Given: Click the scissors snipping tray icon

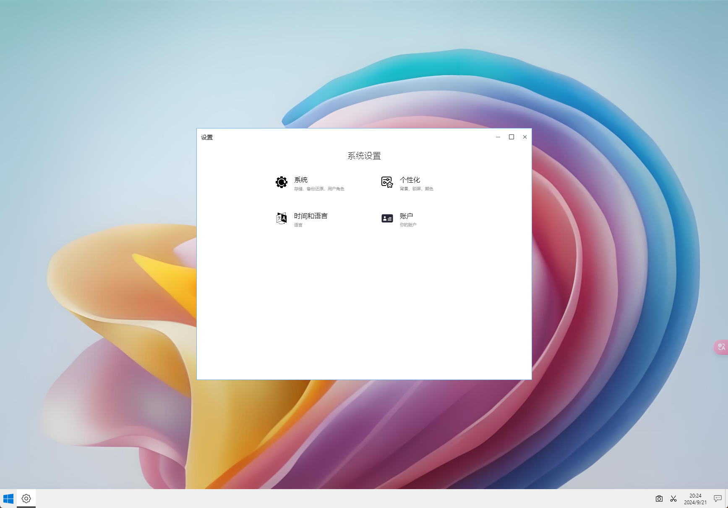Looking at the screenshot, I should point(673,499).
